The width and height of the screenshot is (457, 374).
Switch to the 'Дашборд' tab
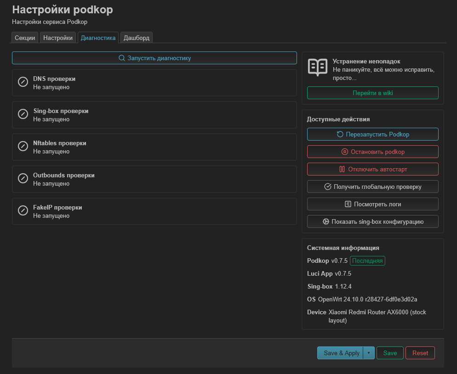[136, 37]
